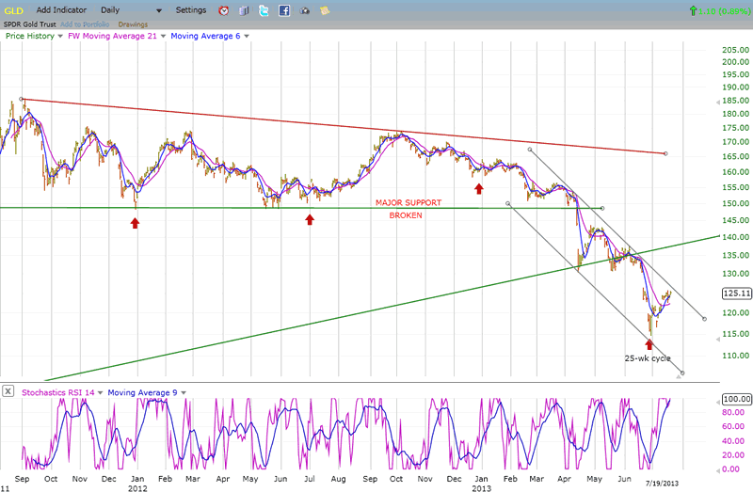Share chart on Facebook icon
753x492 pixels.
point(283,10)
